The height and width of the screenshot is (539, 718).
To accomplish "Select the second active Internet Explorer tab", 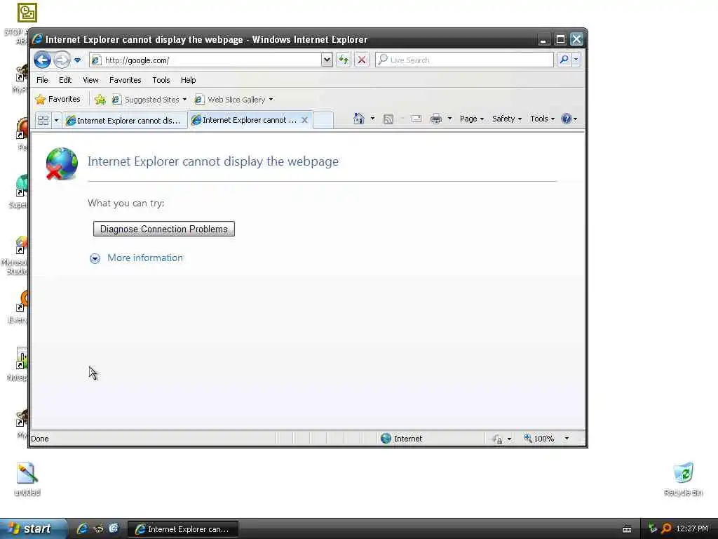I will pos(245,119).
